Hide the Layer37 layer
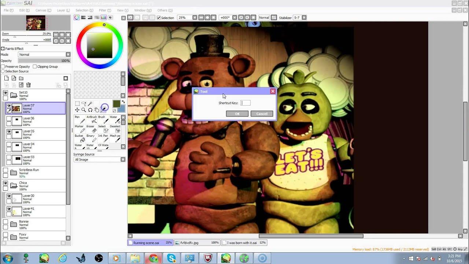Image resolution: width=469 pixels, height=264 pixels. [9, 106]
